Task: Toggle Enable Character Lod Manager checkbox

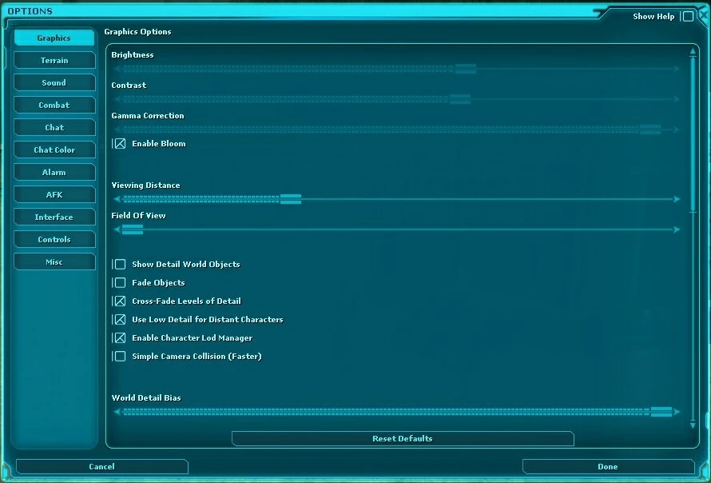Action: pyautogui.click(x=120, y=337)
